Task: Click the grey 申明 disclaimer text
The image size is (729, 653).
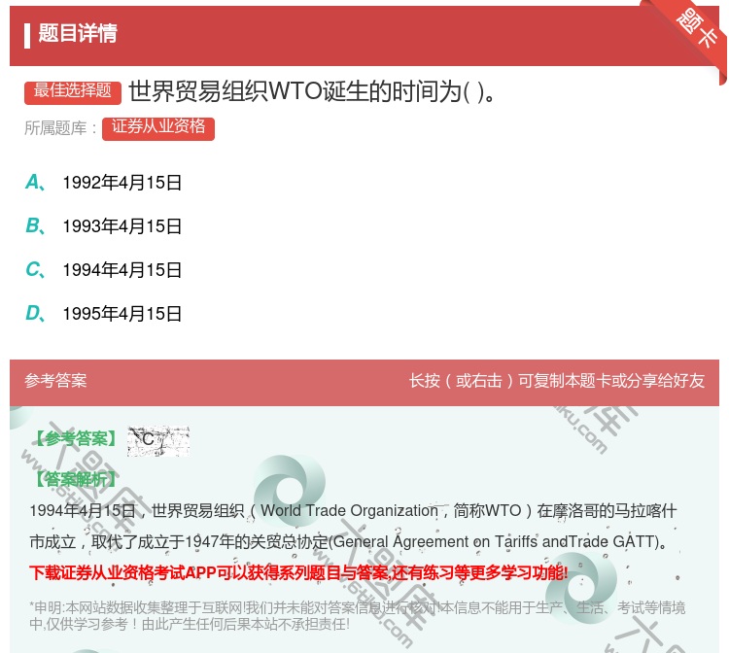Action: point(357,615)
